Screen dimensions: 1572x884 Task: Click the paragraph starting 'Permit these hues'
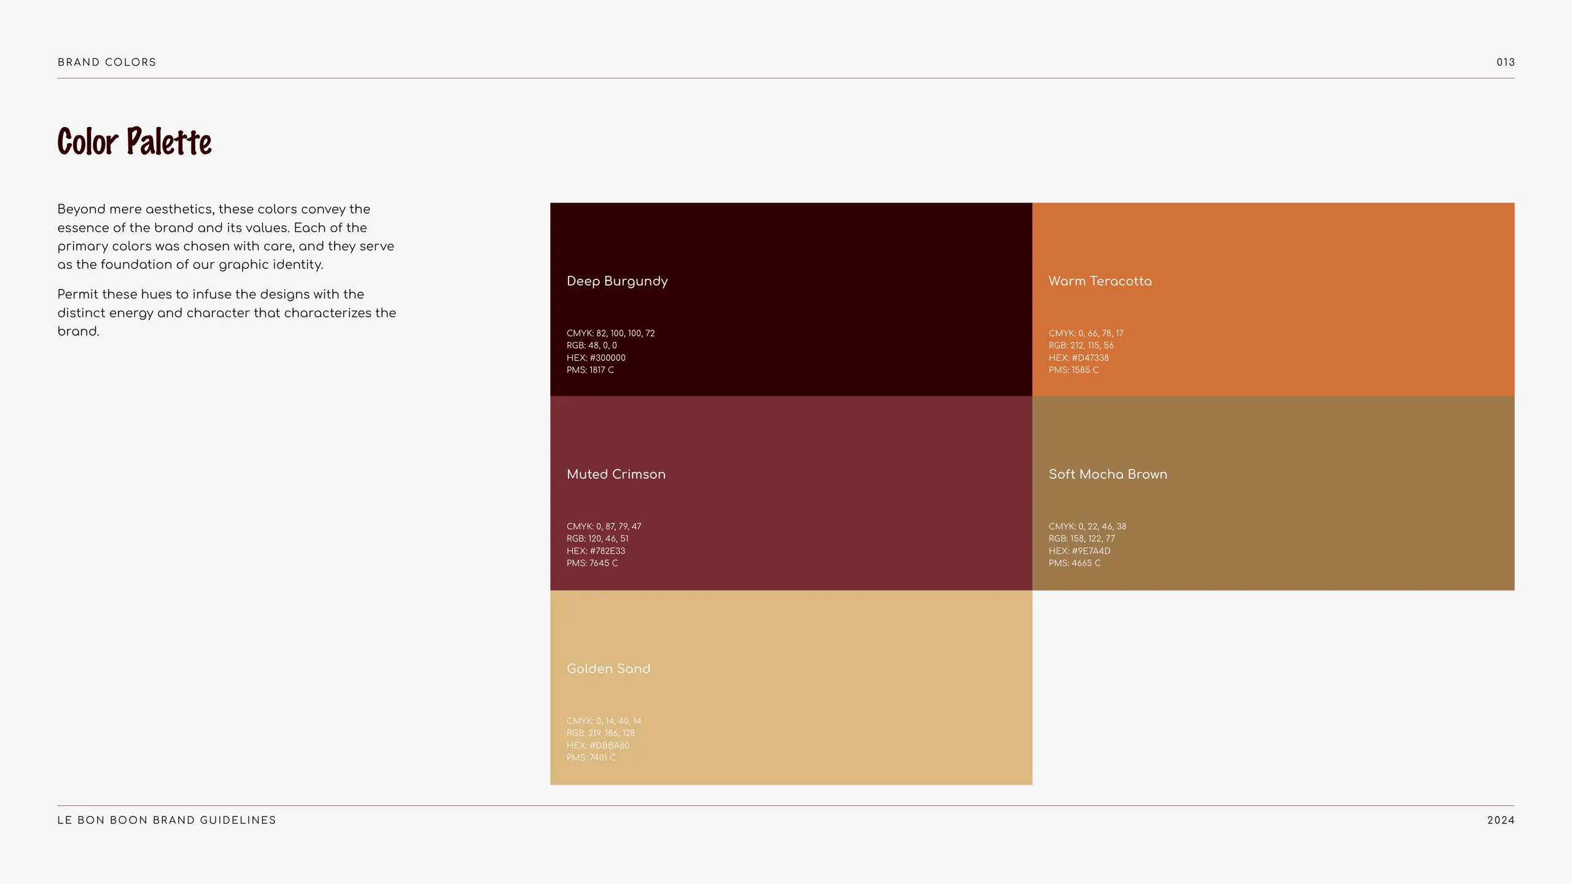pos(227,313)
